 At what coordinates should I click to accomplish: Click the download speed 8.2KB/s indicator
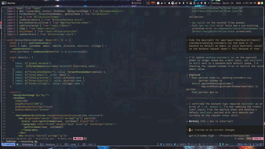[x=166, y=144]
